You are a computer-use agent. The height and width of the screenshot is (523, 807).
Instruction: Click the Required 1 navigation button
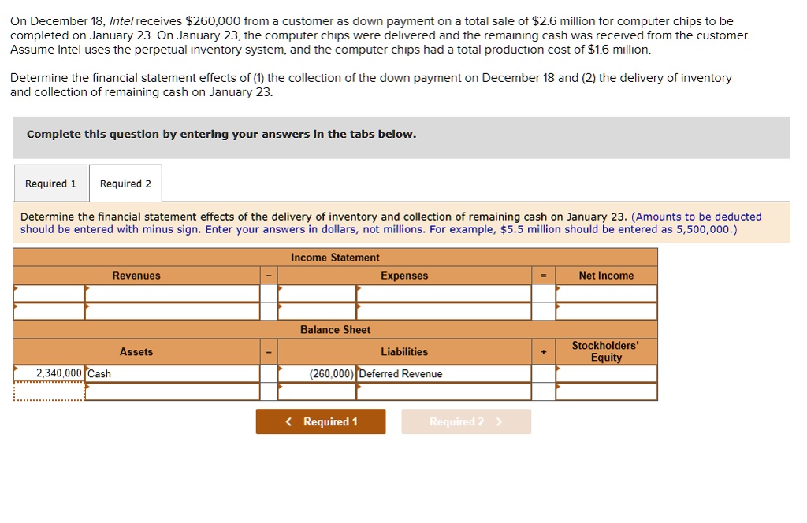coord(320,421)
